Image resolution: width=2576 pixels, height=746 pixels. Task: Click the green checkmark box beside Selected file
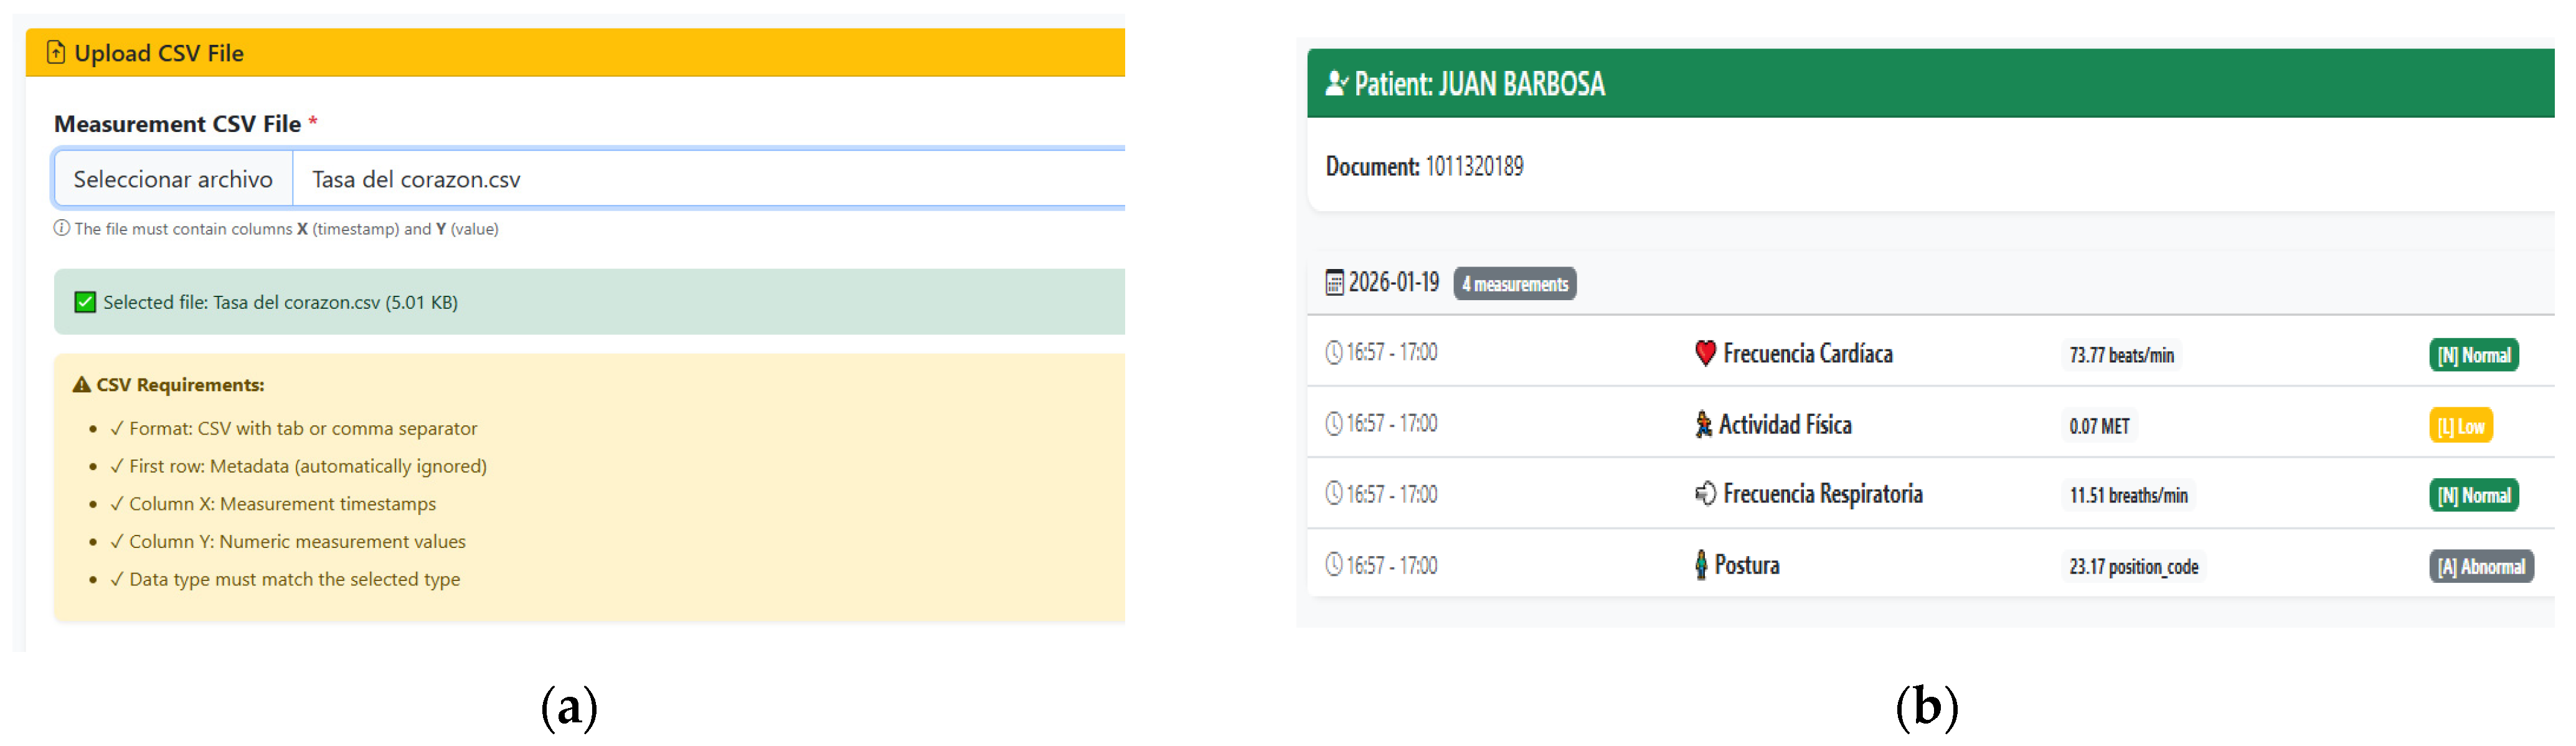pos(85,302)
